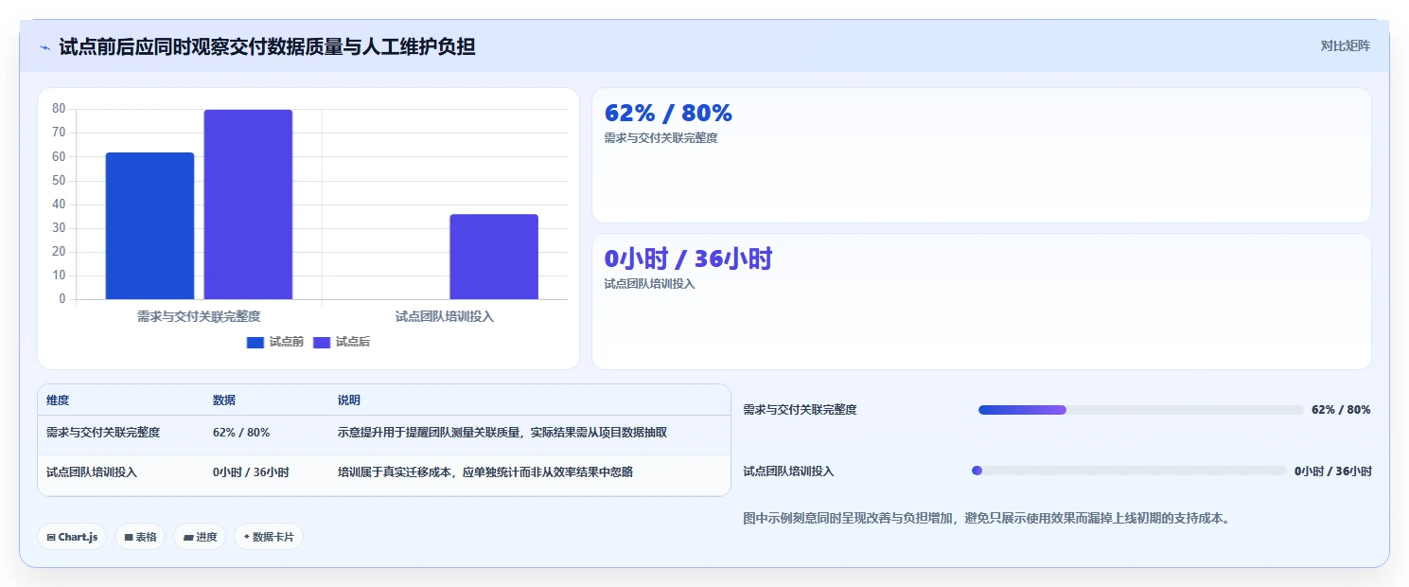The image size is (1409, 587).
Task: Click the 需求与交付关联完整度 progress bar
Action: 1141,410
